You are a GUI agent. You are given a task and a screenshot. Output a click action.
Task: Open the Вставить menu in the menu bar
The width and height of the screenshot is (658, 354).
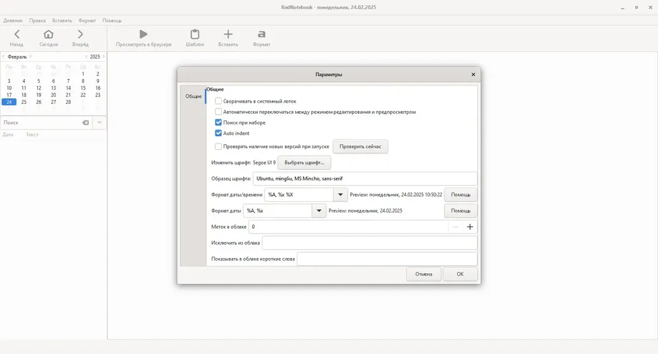62,20
